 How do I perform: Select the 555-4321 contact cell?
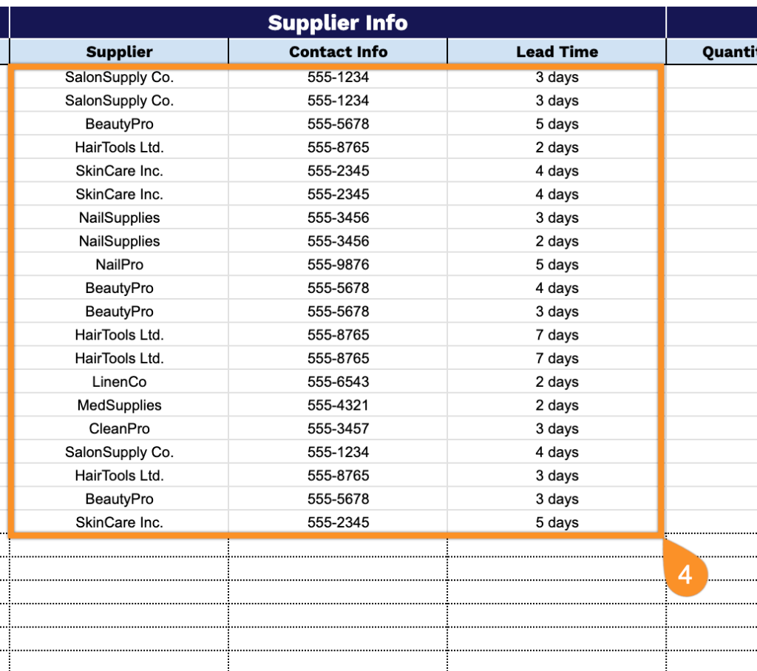click(338, 405)
